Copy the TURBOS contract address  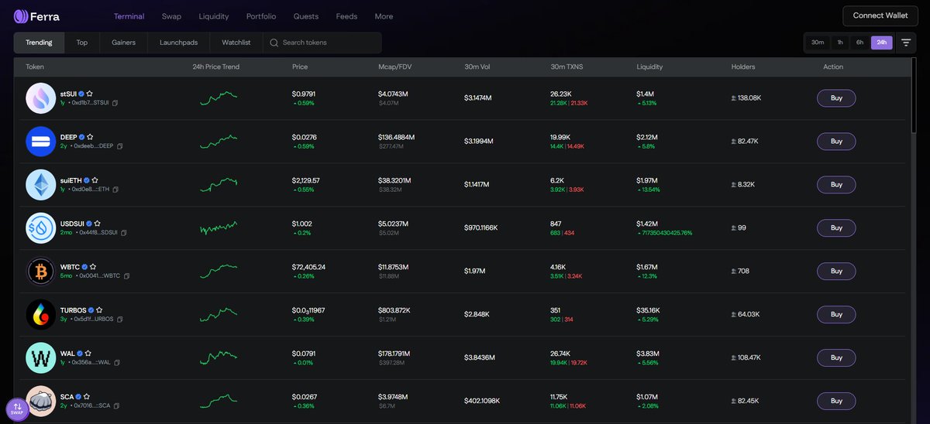[x=119, y=320]
